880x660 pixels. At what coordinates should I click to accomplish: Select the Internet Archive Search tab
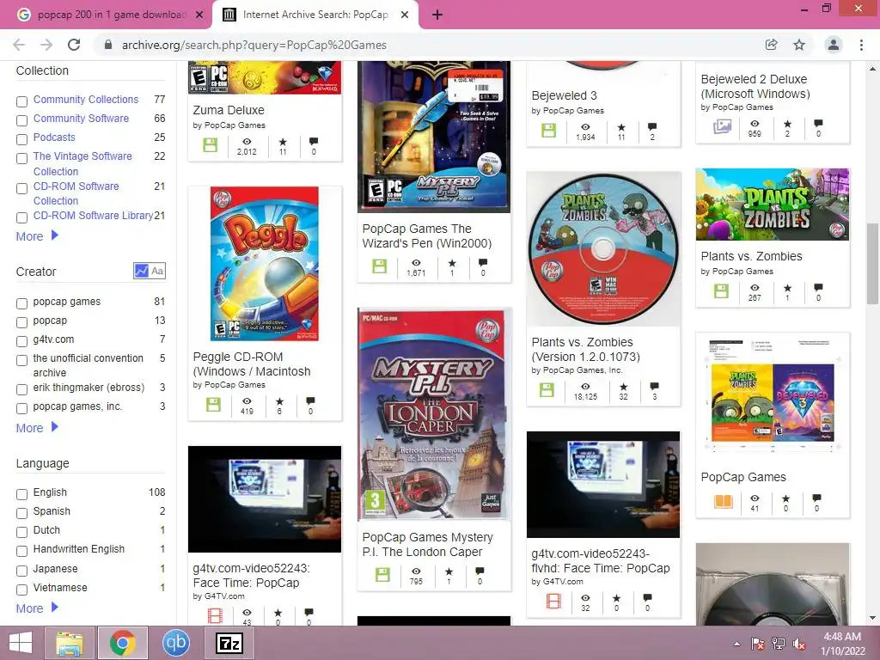tap(315, 15)
